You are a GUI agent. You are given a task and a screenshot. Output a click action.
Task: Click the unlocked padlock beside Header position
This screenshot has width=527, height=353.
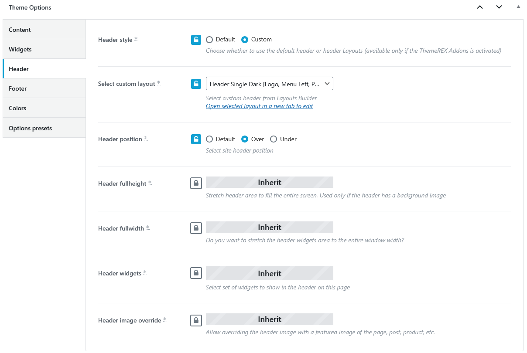coord(196,139)
